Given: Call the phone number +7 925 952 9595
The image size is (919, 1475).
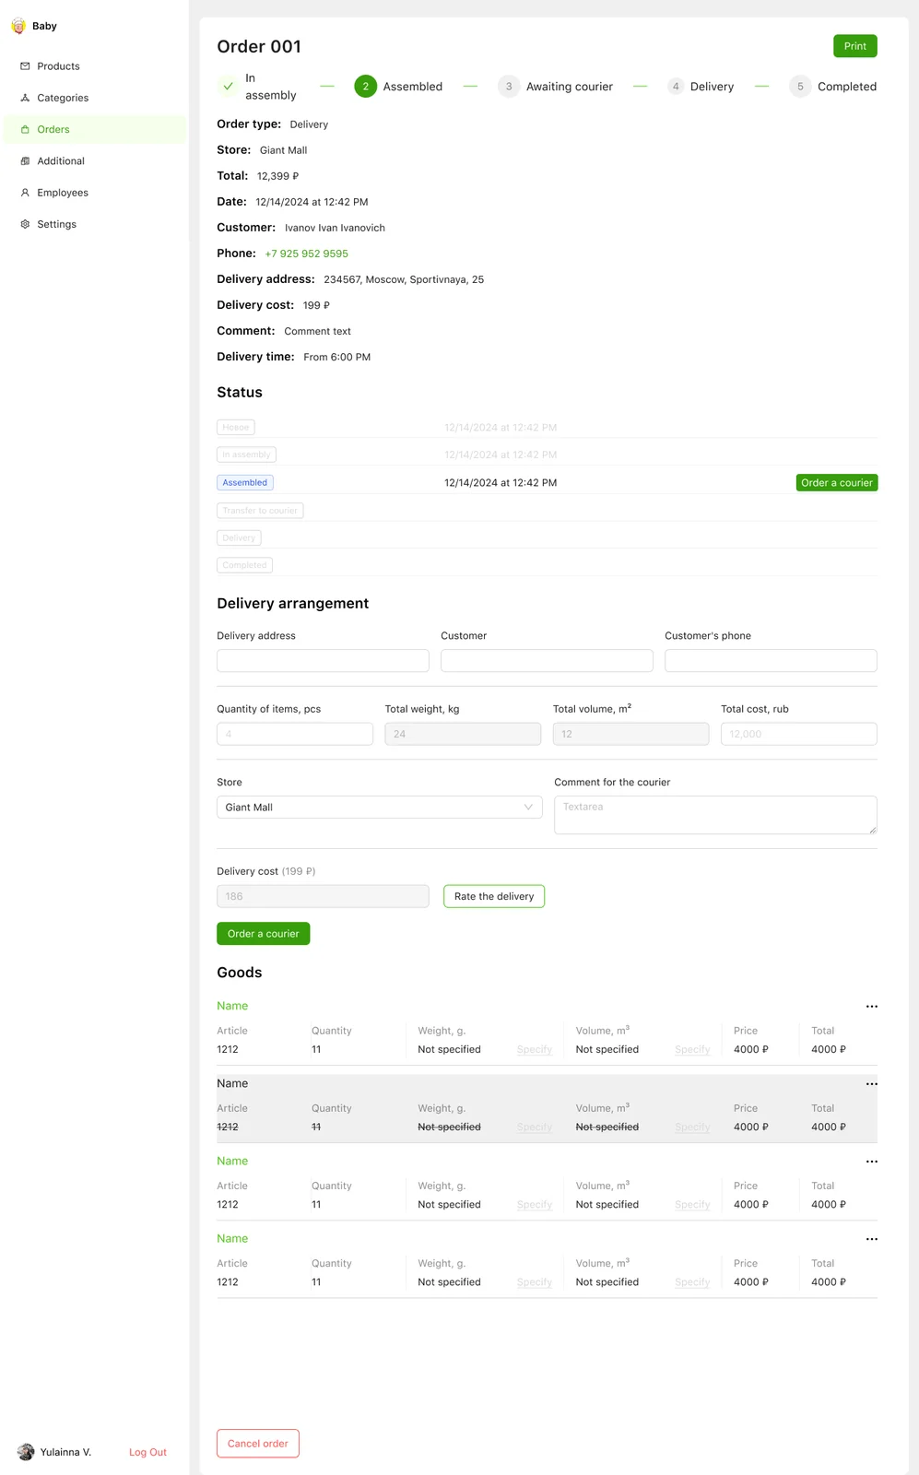Looking at the screenshot, I should (306, 254).
